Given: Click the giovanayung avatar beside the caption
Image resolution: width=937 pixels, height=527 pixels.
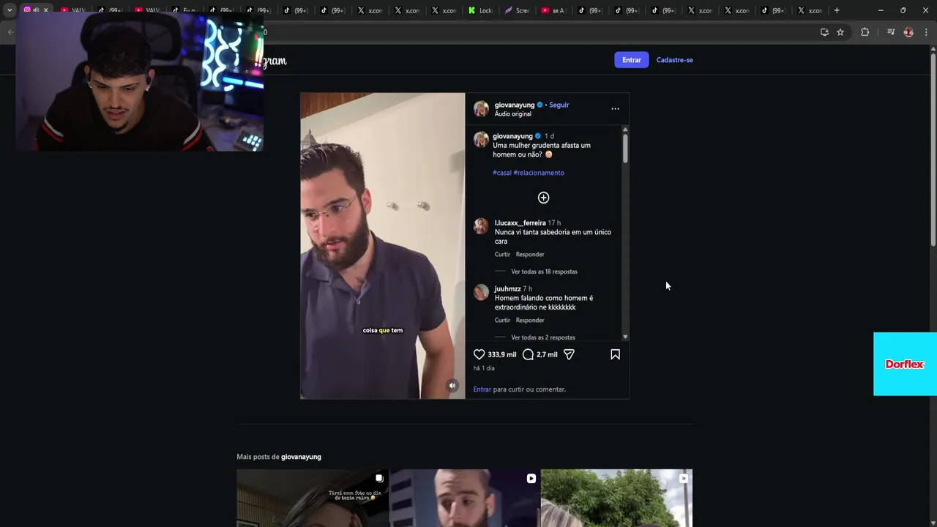Looking at the screenshot, I should click(x=481, y=139).
